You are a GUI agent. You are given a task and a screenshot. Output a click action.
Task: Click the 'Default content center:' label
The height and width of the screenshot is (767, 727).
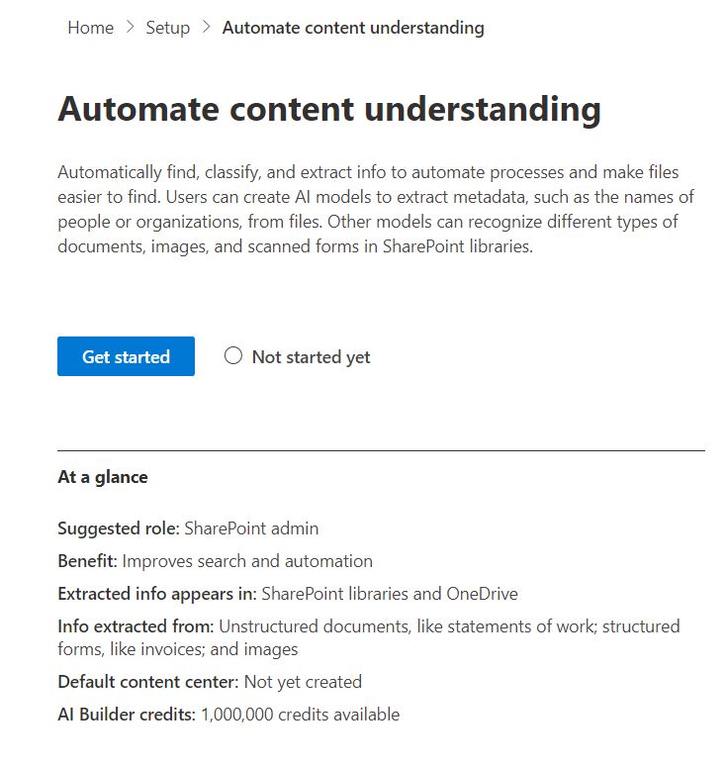[x=148, y=682]
